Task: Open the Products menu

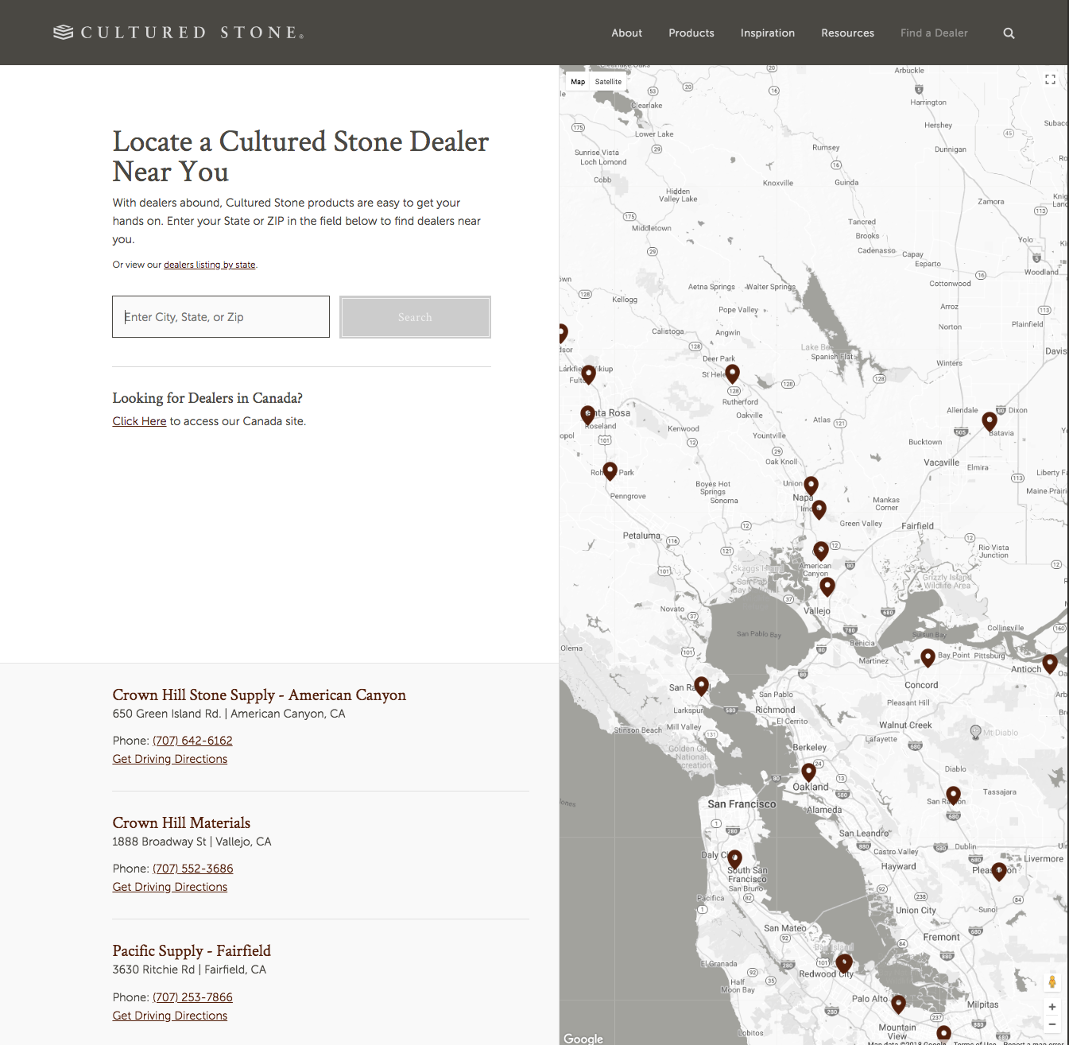Action: coord(691,33)
